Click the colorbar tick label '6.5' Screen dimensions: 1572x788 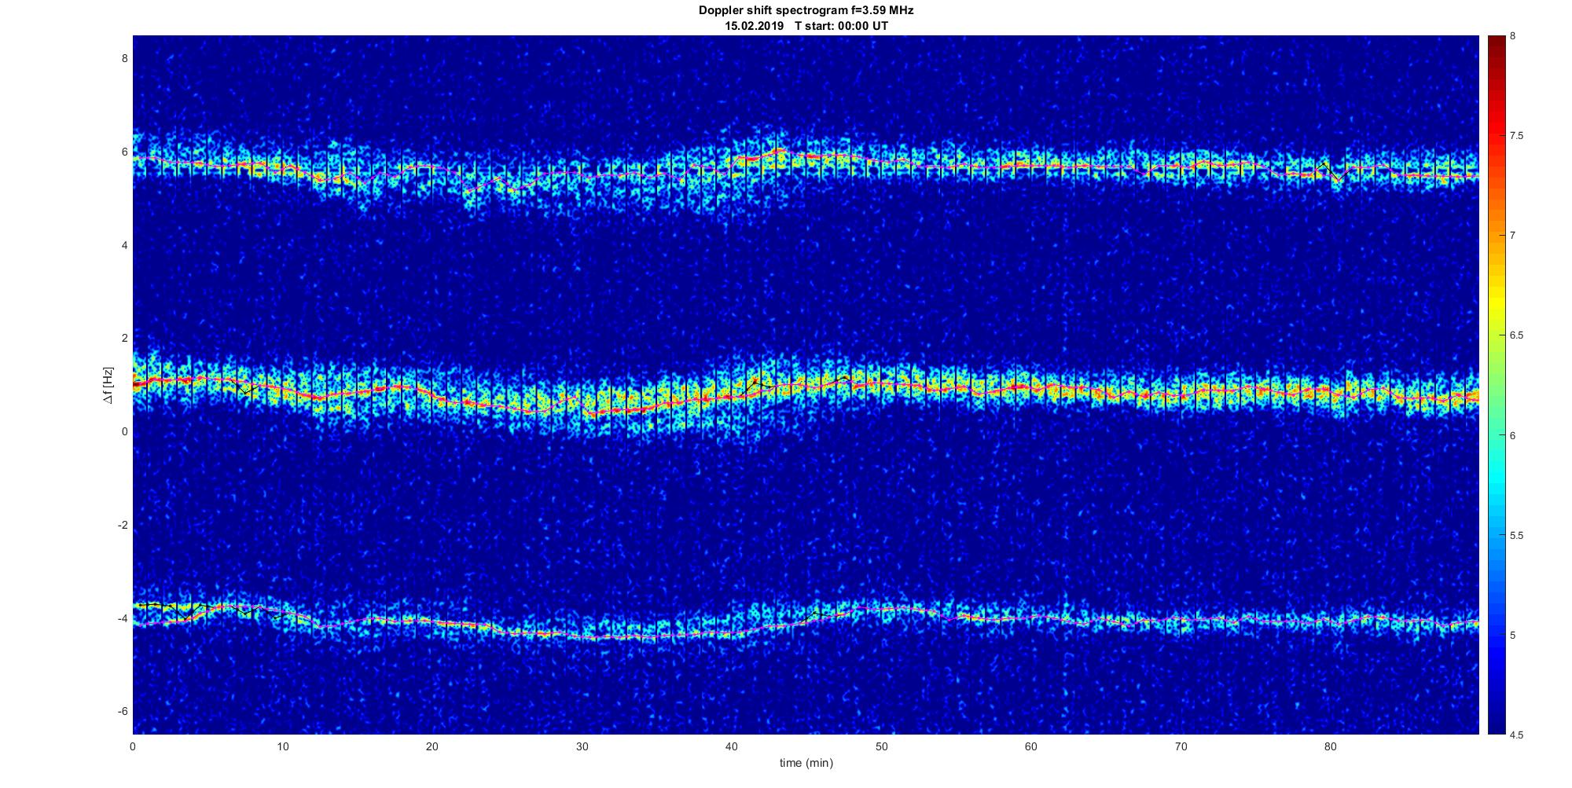1516,335
